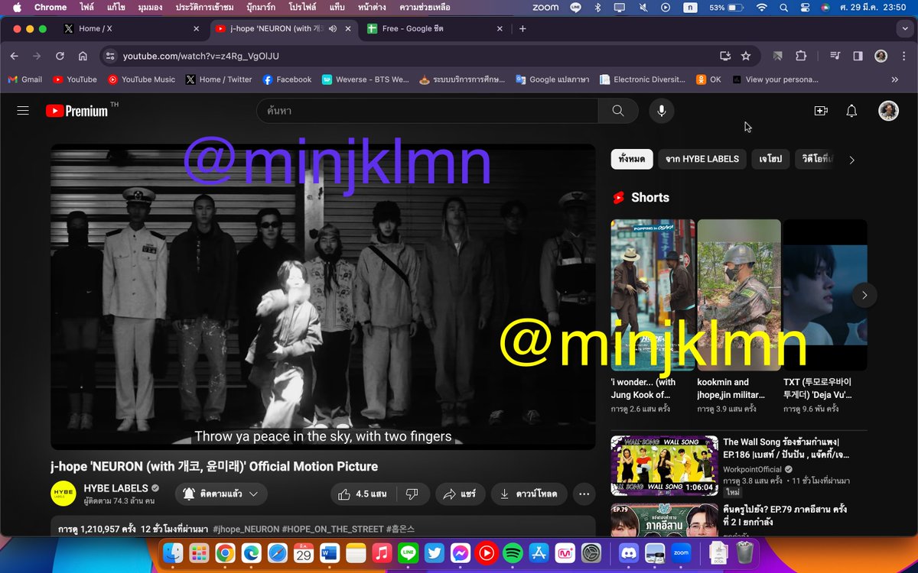Open the Chrome menu in menu bar
918x573 pixels.
[x=50, y=7]
